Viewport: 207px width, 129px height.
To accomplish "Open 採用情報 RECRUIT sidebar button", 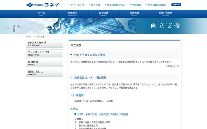I will 44,63.
